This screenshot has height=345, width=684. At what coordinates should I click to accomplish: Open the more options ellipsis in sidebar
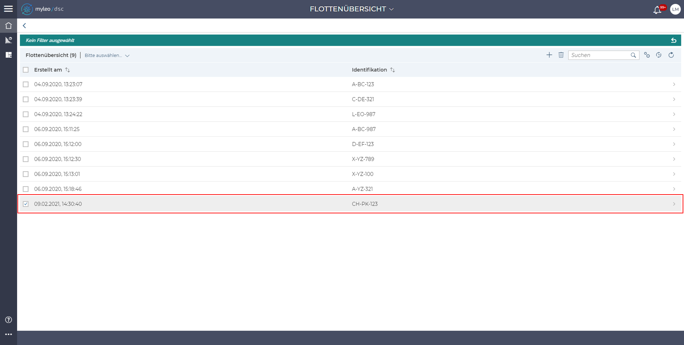[9, 334]
